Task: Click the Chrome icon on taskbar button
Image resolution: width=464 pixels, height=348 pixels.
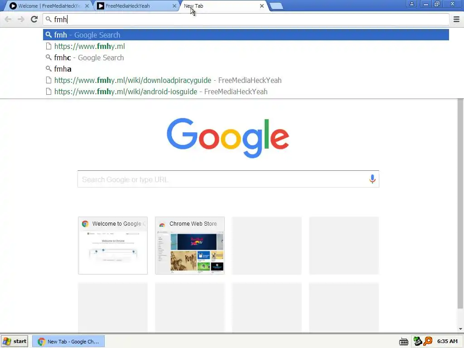Action: pyautogui.click(x=41, y=342)
